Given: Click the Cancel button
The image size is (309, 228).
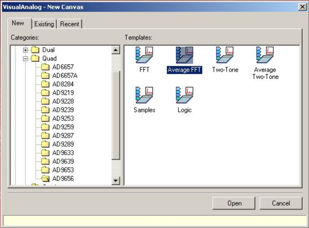Looking at the screenshot, I should coord(281,203).
